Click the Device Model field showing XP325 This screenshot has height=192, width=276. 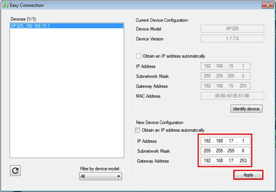(x=232, y=29)
